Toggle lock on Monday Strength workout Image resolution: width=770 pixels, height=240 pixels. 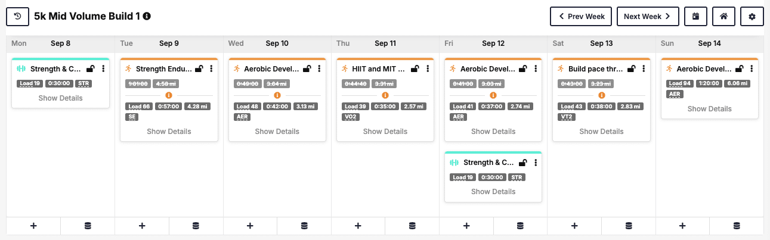pyautogui.click(x=90, y=69)
